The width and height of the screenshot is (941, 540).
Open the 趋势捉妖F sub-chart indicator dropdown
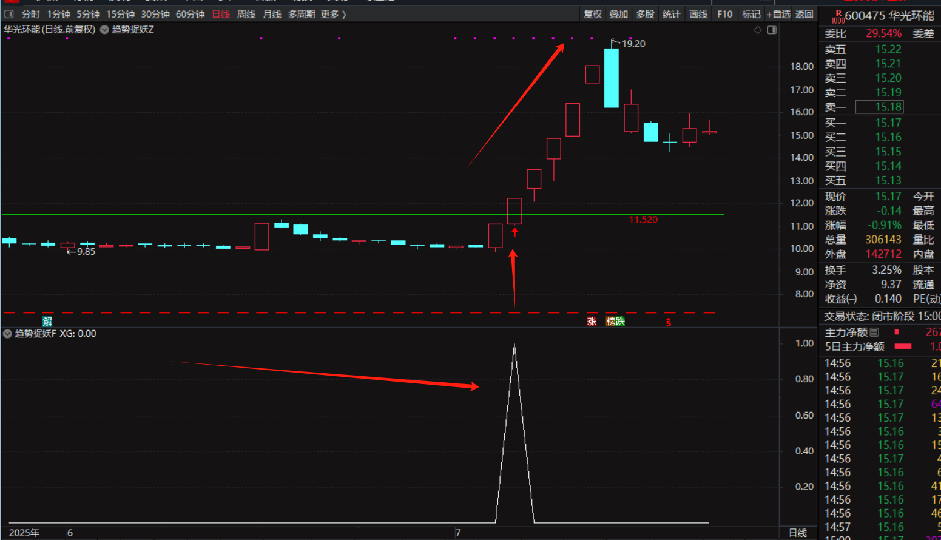click(x=7, y=334)
